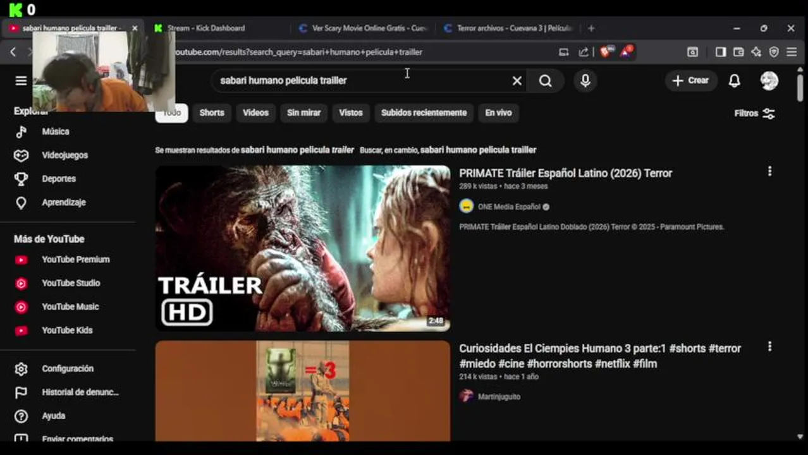Open the Ayuda question mark icon
Image resolution: width=808 pixels, height=455 pixels.
pos(21,416)
